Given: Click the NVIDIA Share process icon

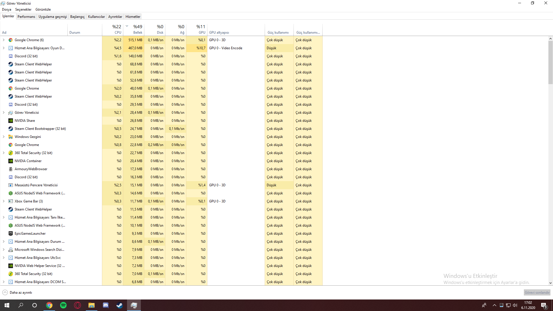Looking at the screenshot, I should coord(11,121).
